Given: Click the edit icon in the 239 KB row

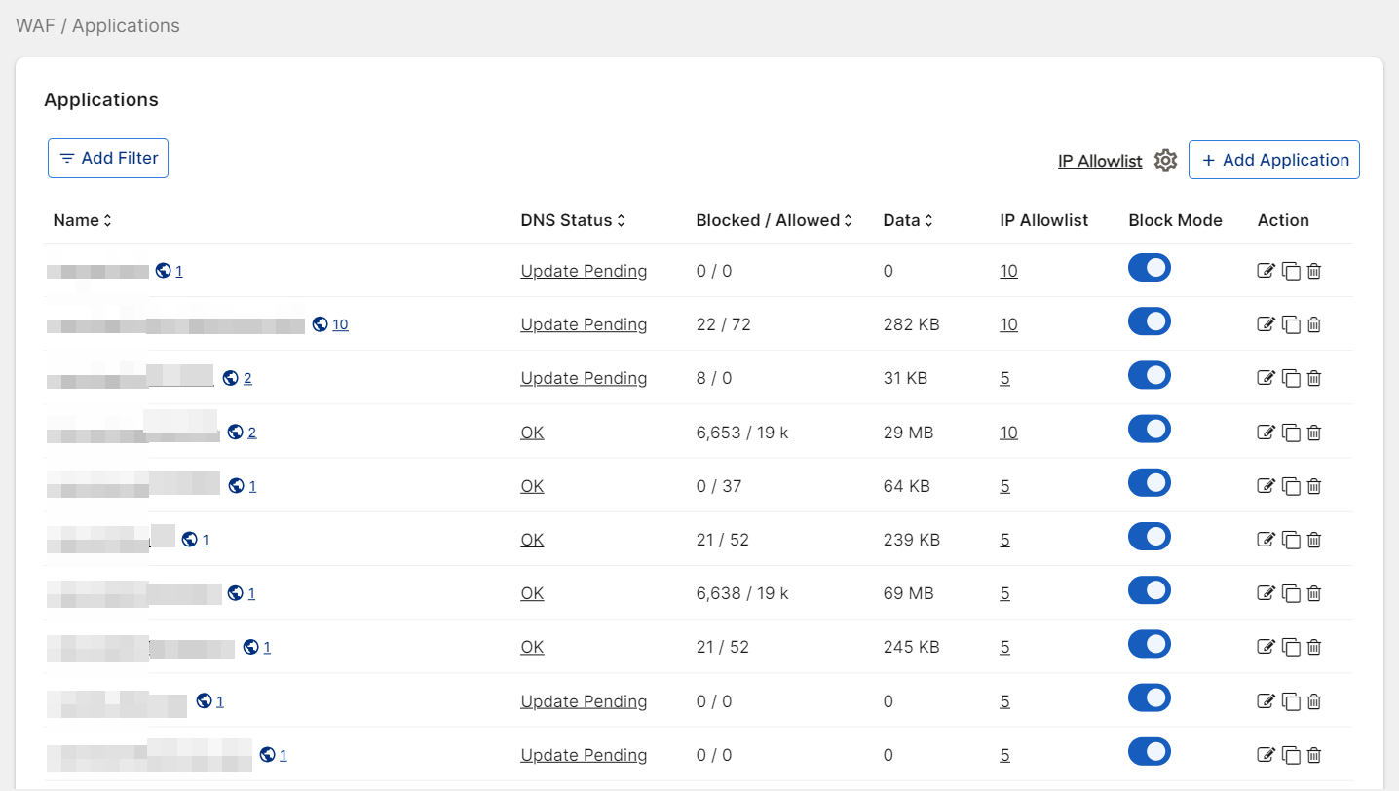Looking at the screenshot, I should (1266, 540).
